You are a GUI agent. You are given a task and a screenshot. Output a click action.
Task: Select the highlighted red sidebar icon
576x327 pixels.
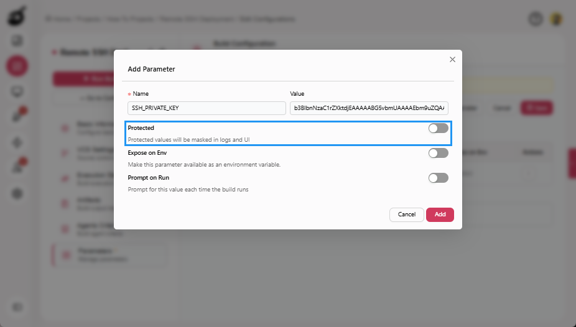pos(17,66)
